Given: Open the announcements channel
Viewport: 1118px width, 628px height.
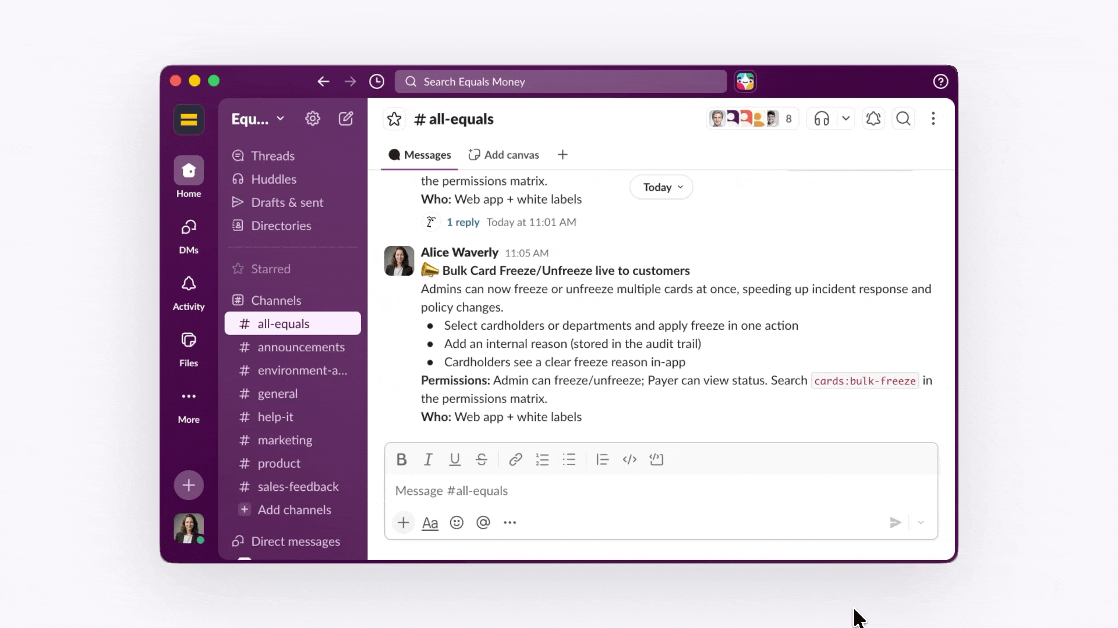Looking at the screenshot, I should point(292,347).
